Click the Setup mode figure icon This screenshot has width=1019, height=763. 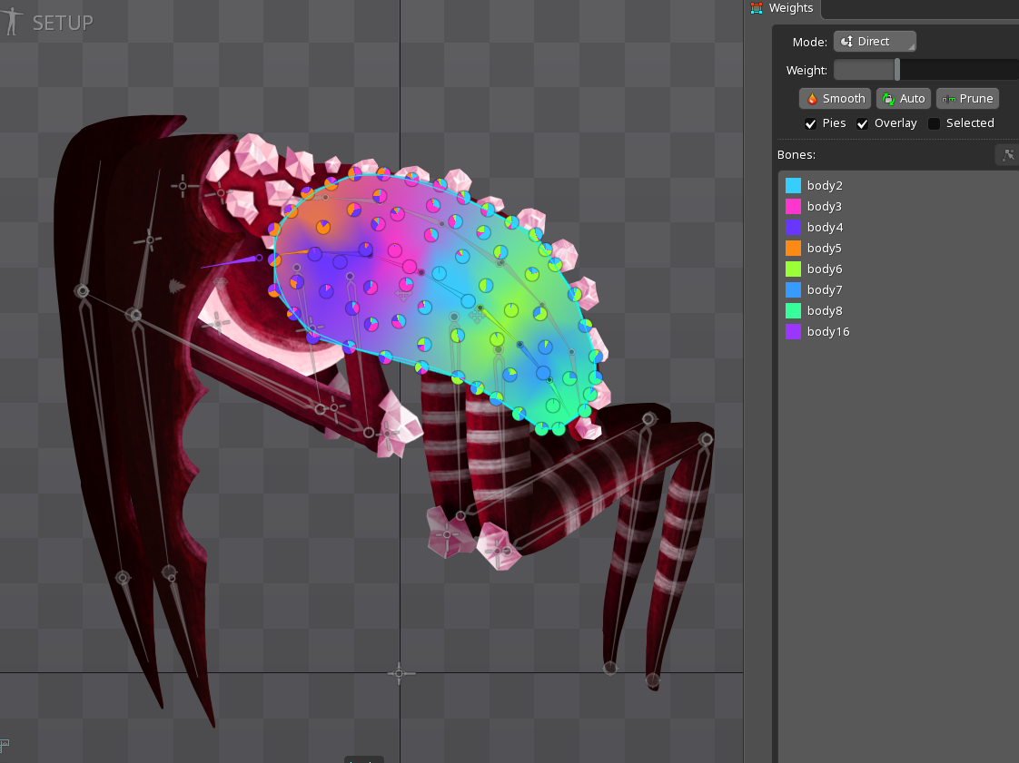click(x=12, y=22)
